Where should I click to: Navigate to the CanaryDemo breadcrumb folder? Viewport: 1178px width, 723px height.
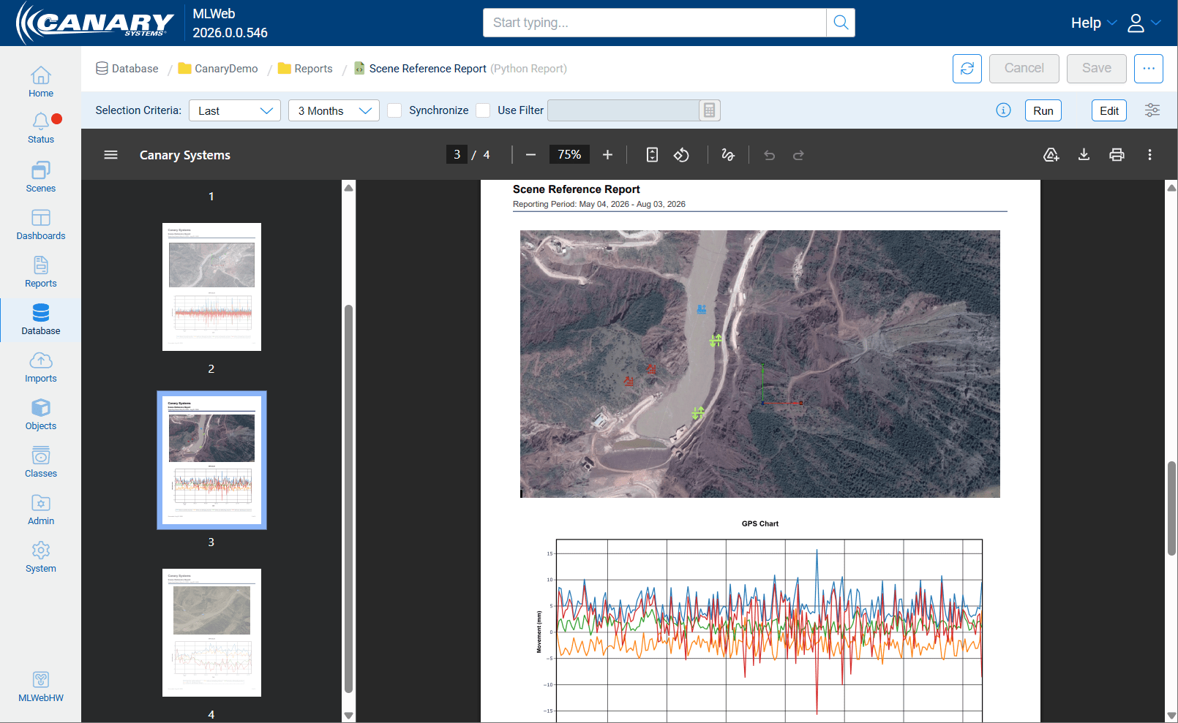(x=218, y=69)
